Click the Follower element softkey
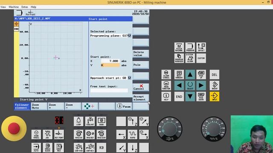 (22, 106)
